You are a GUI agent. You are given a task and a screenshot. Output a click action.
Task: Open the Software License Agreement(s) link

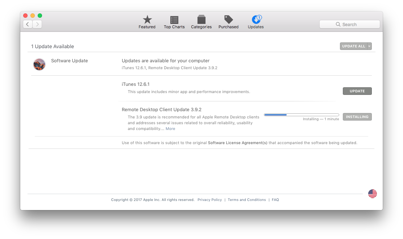(x=237, y=143)
